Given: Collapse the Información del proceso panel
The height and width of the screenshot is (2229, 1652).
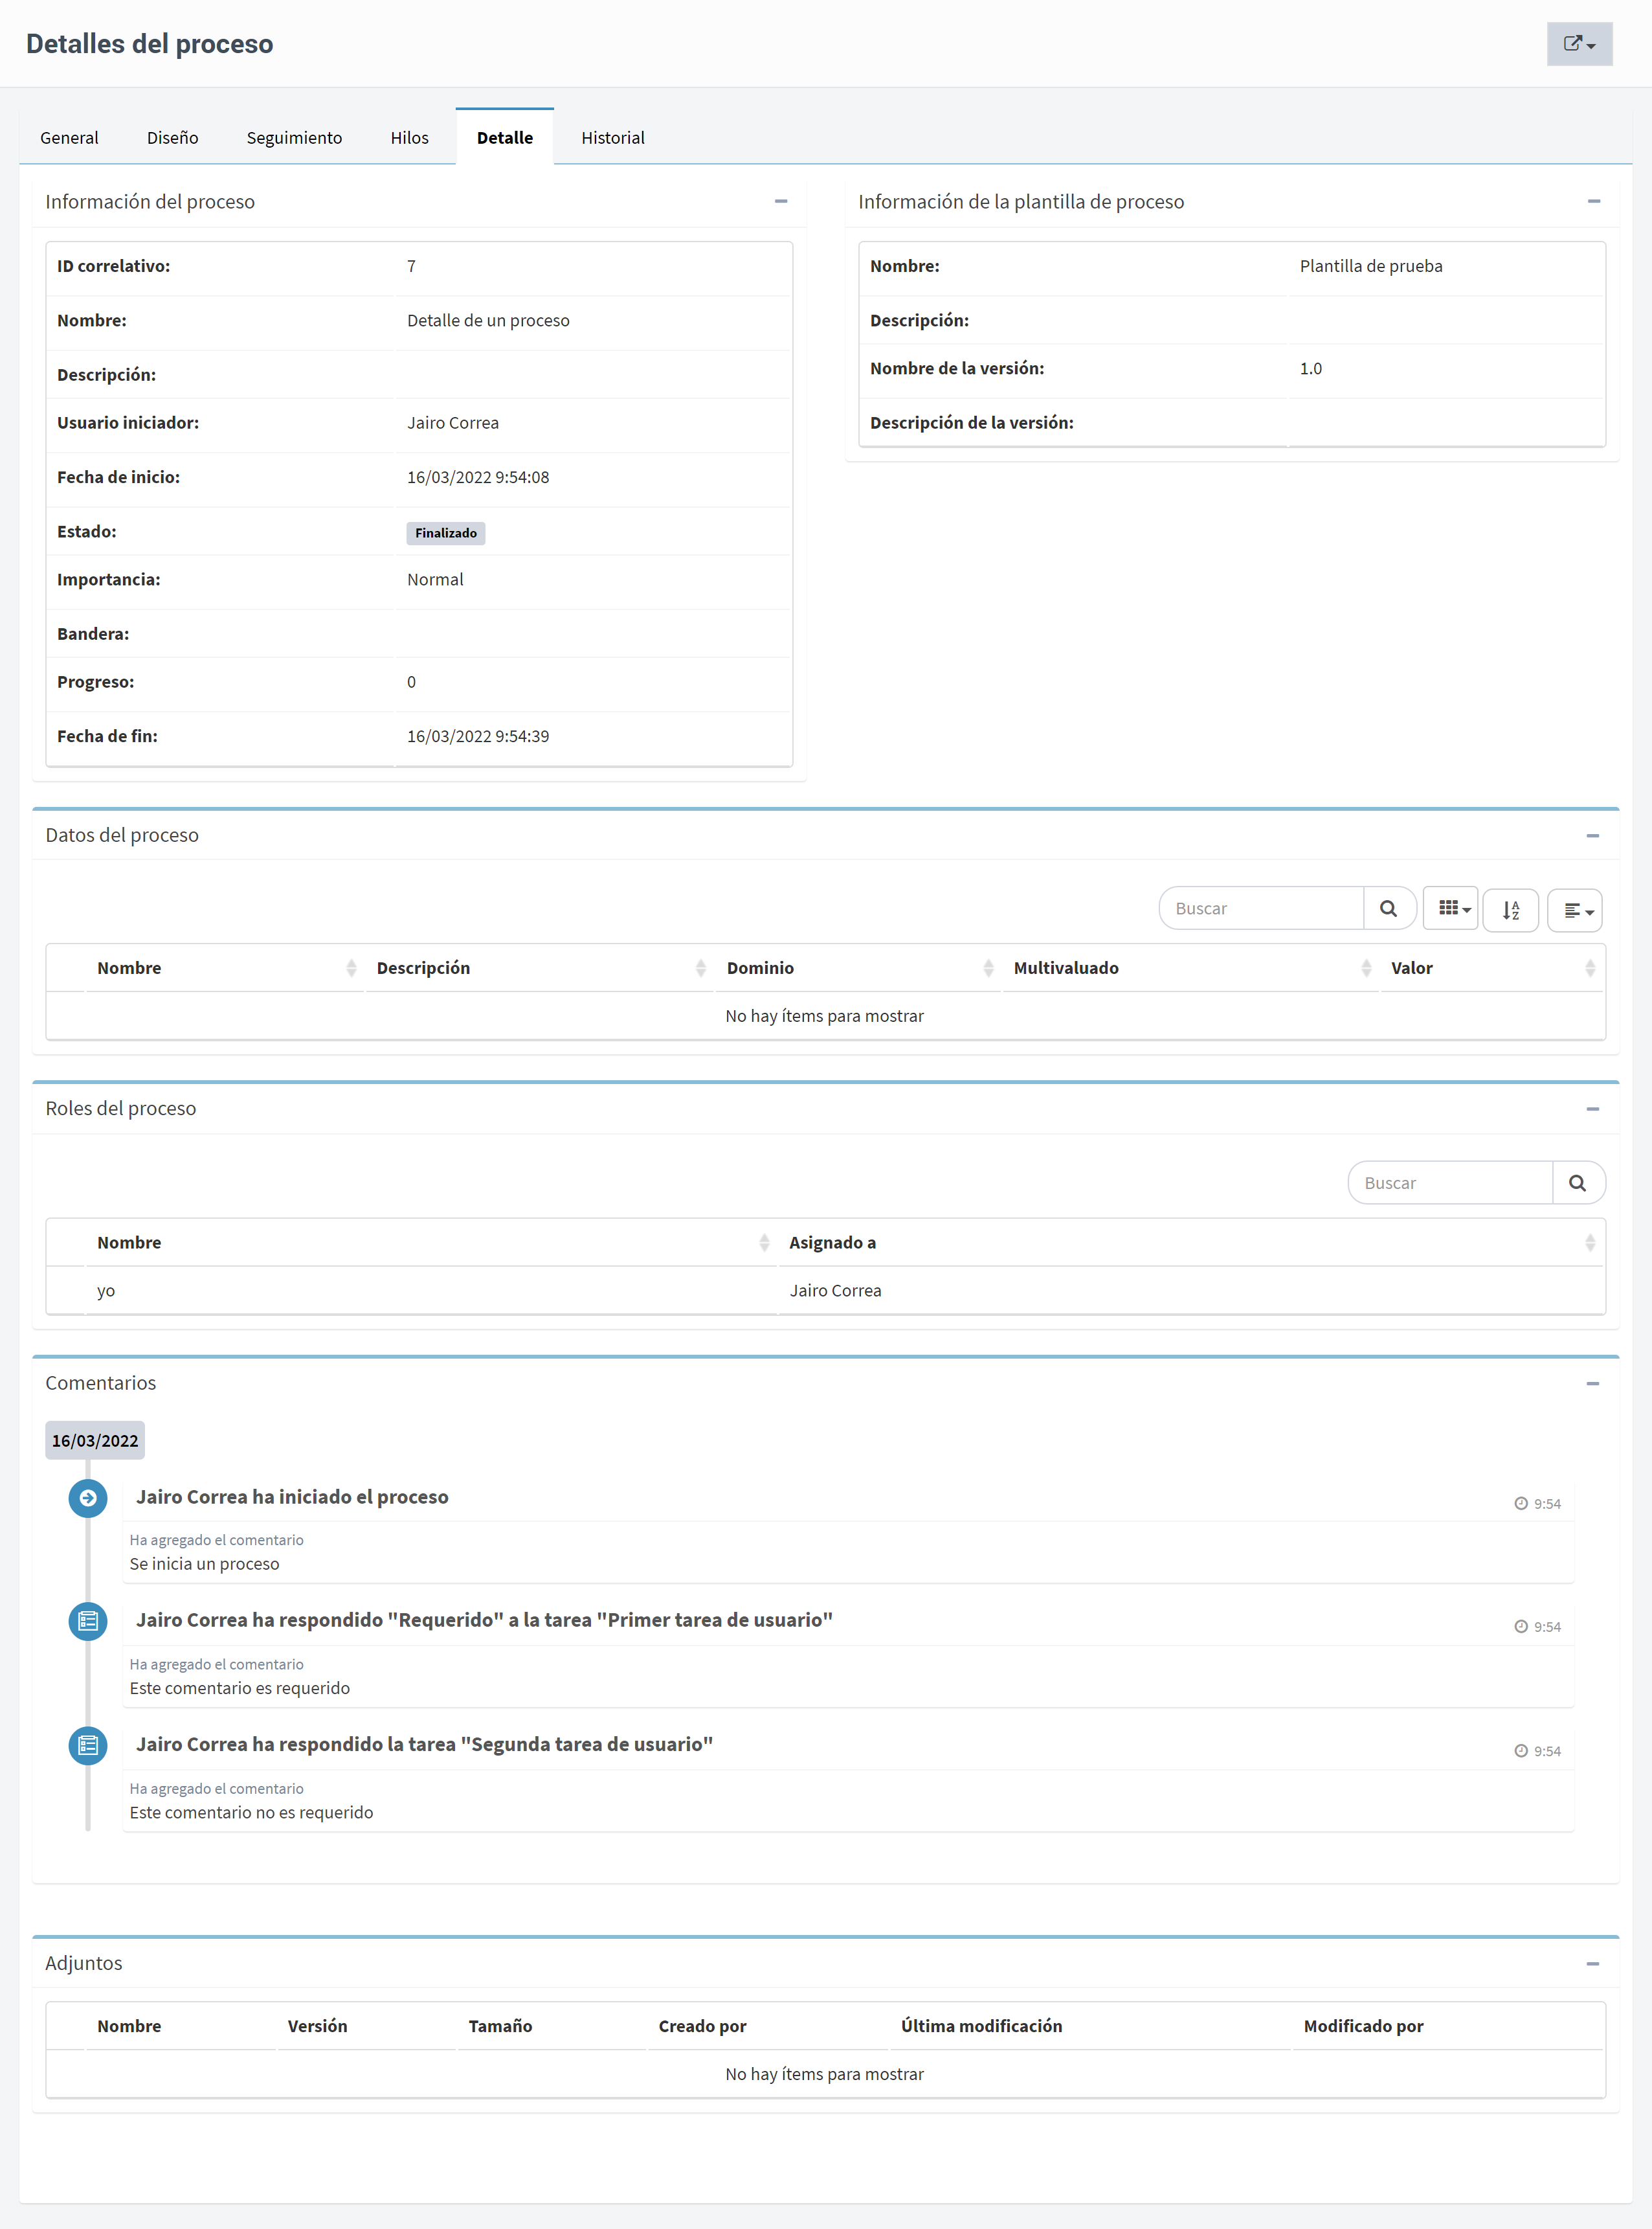Looking at the screenshot, I should [x=780, y=201].
